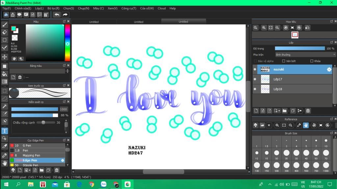This screenshot has width=337, height=189.
Task: Select the Stipple Pen brush
Action: point(37,165)
